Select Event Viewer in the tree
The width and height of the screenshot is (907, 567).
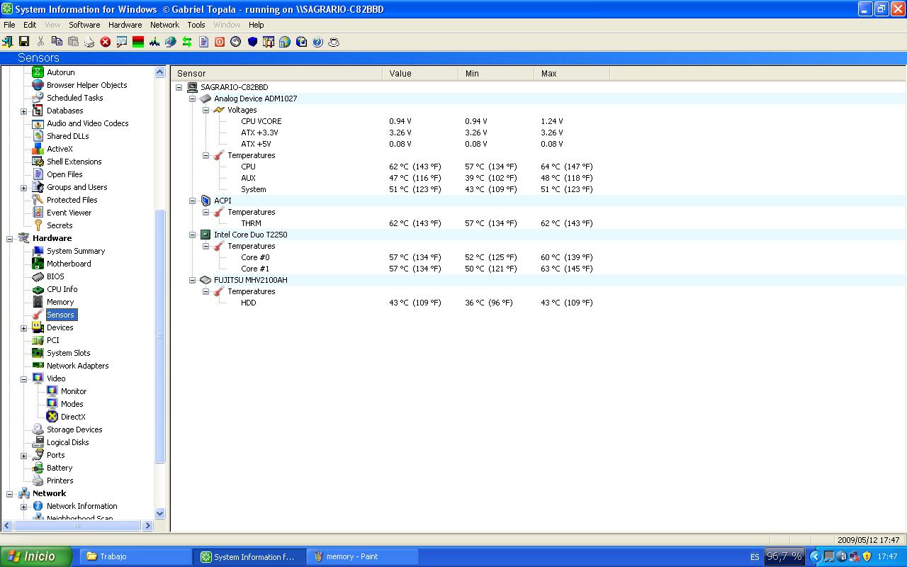pos(69,213)
